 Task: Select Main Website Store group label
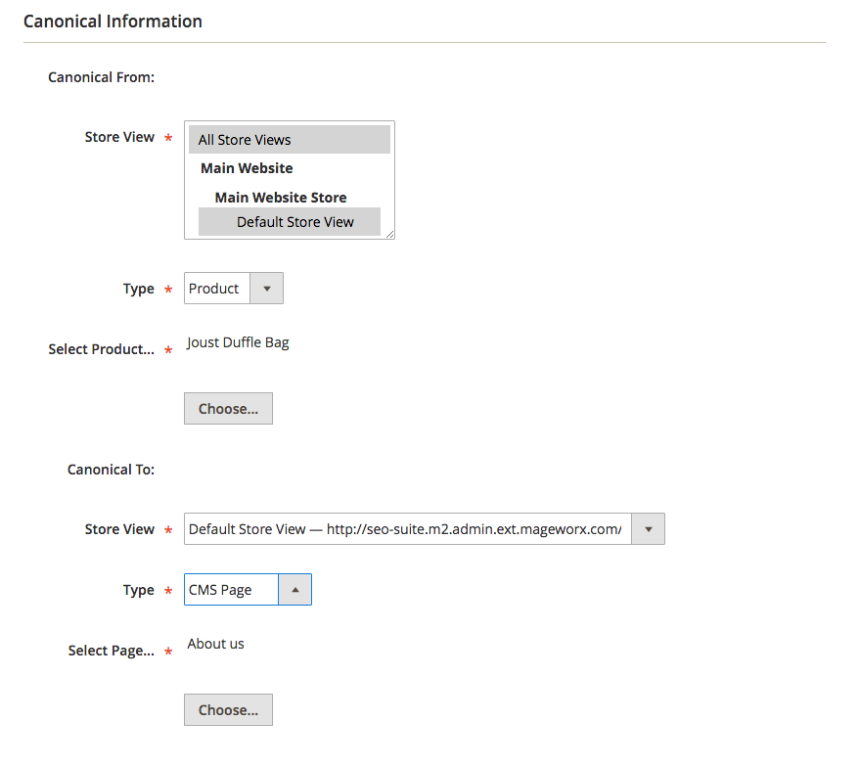(281, 198)
